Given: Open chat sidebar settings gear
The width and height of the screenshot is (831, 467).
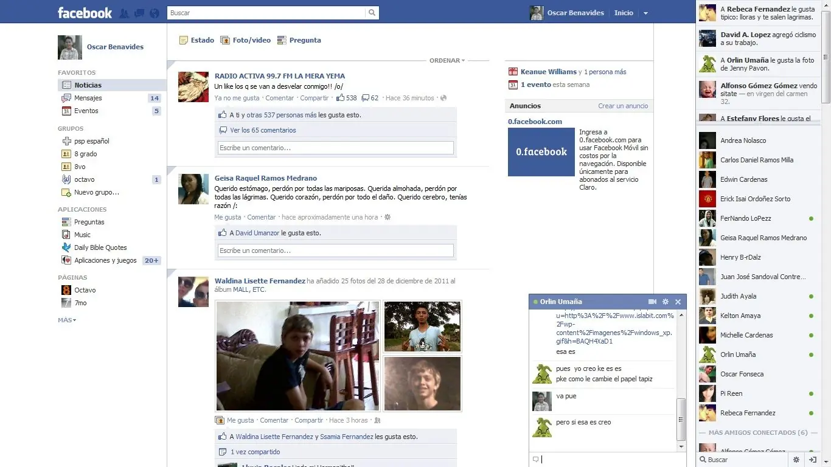Looking at the screenshot, I should 796,460.
